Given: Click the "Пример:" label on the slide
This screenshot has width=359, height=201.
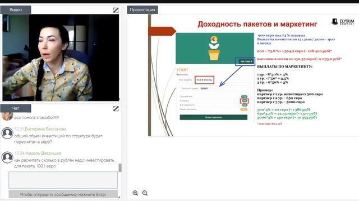Looking at the screenshot, I should click(265, 90).
